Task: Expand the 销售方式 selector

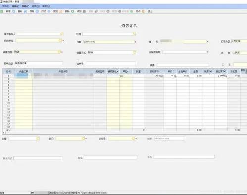Action: coord(135,52)
